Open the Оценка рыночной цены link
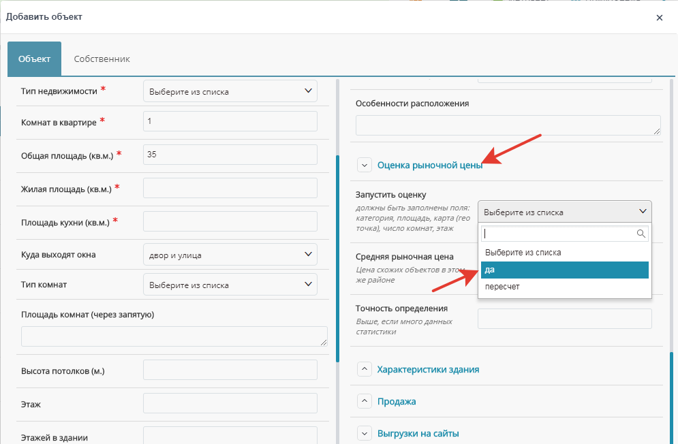The width and height of the screenshot is (678, 444). coord(430,165)
